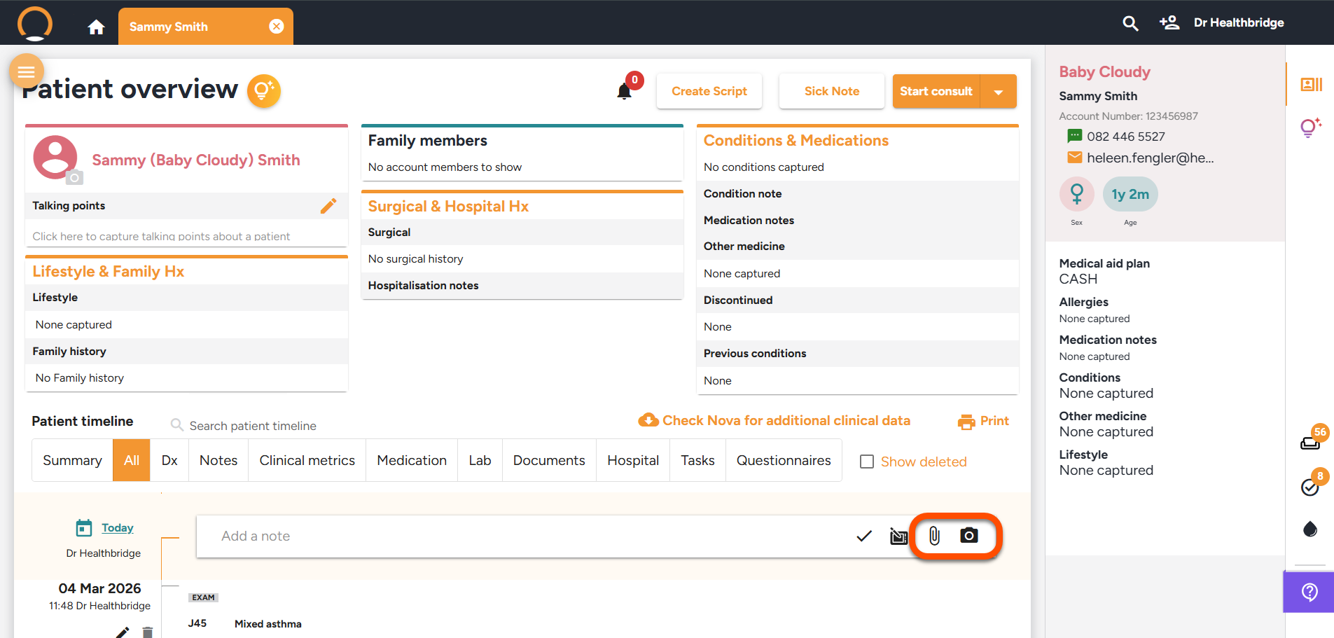Switch to the Medication timeline tab
This screenshot has width=1334, height=638.
tap(412, 460)
